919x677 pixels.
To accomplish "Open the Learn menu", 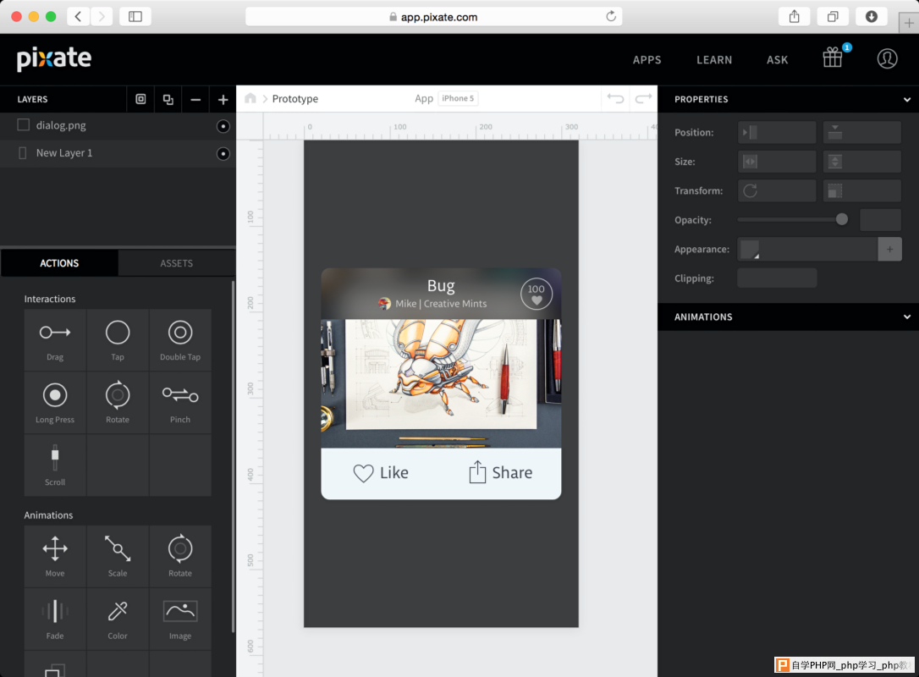I will coord(714,60).
